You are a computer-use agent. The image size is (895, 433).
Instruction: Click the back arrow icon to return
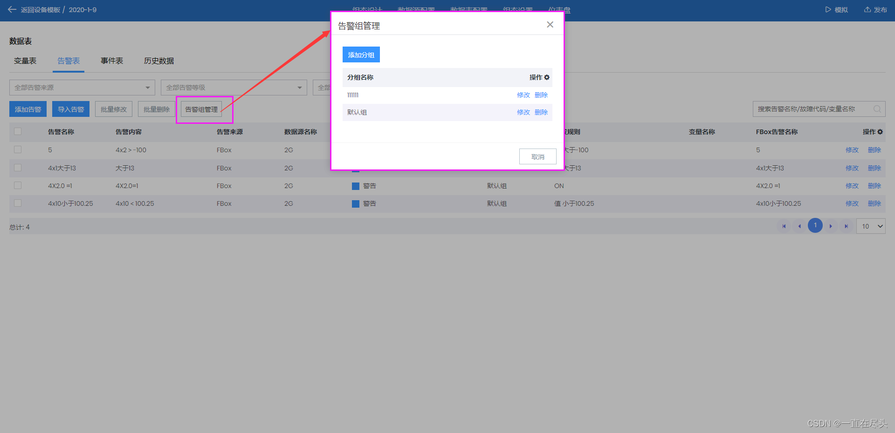(x=12, y=9)
